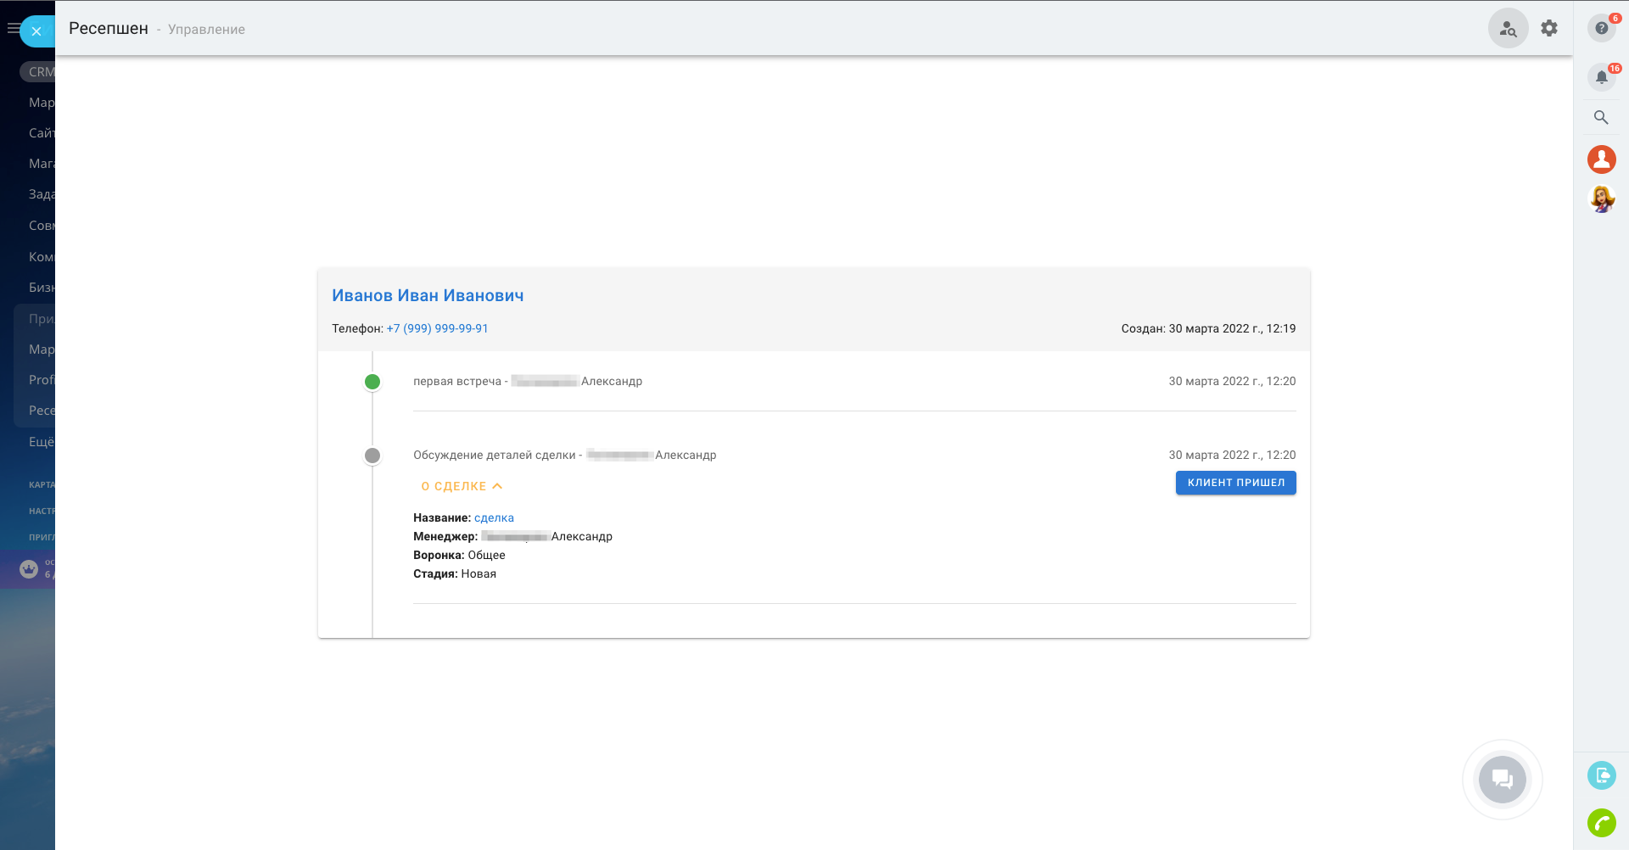Close the Reception slider panel
This screenshot has width=1629, height=850.
[36, 31]
